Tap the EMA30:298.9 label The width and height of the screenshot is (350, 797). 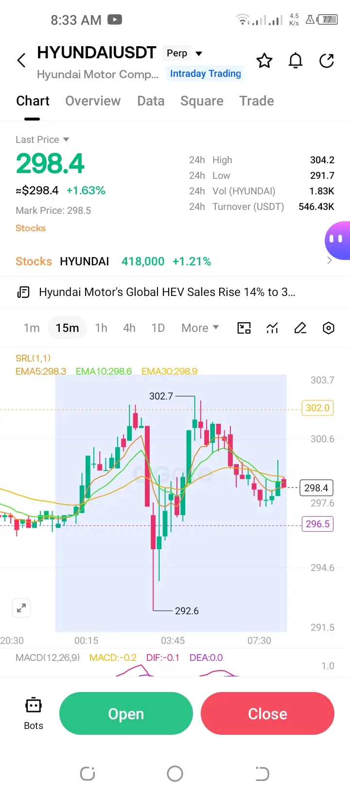[x=169, y=371]
